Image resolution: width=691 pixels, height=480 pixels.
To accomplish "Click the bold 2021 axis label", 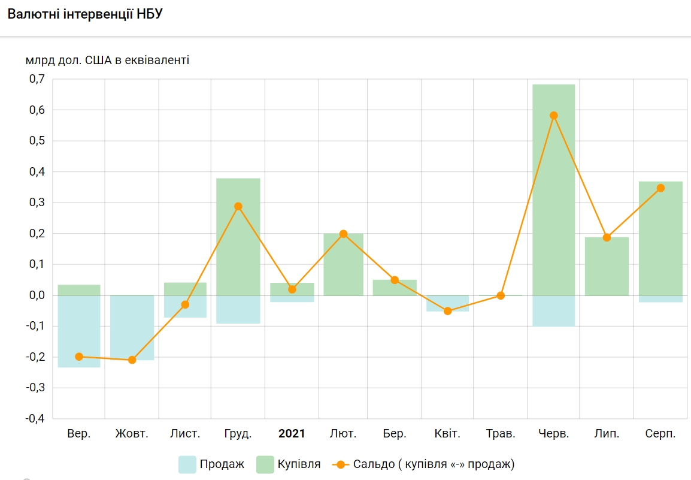I will [x=292, y=434].
